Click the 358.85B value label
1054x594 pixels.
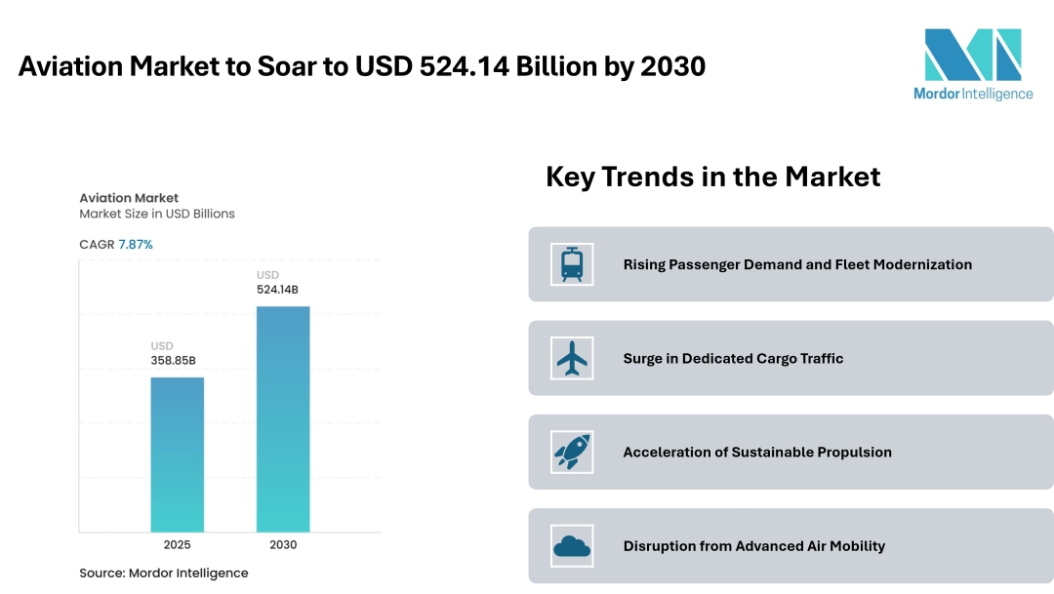click(173, 360)
